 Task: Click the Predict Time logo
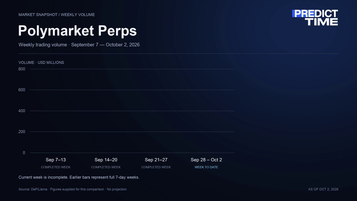315,18
